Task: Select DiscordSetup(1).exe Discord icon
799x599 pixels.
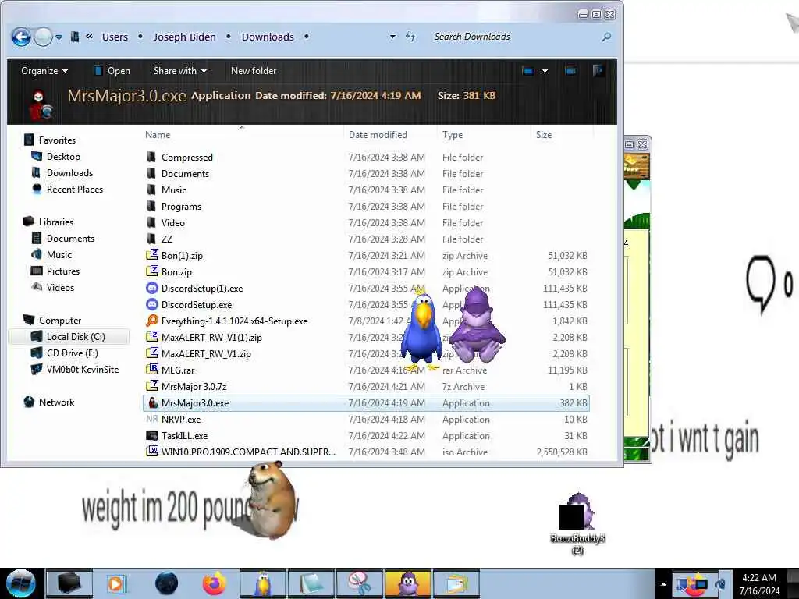Action: coord(152,288)
